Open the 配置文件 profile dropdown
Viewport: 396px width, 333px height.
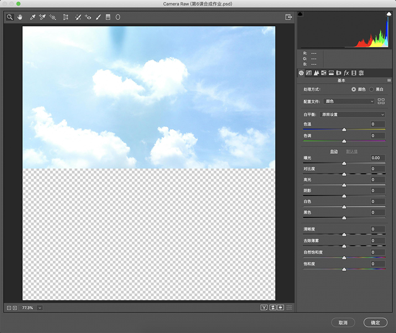[x=349, y=101]
